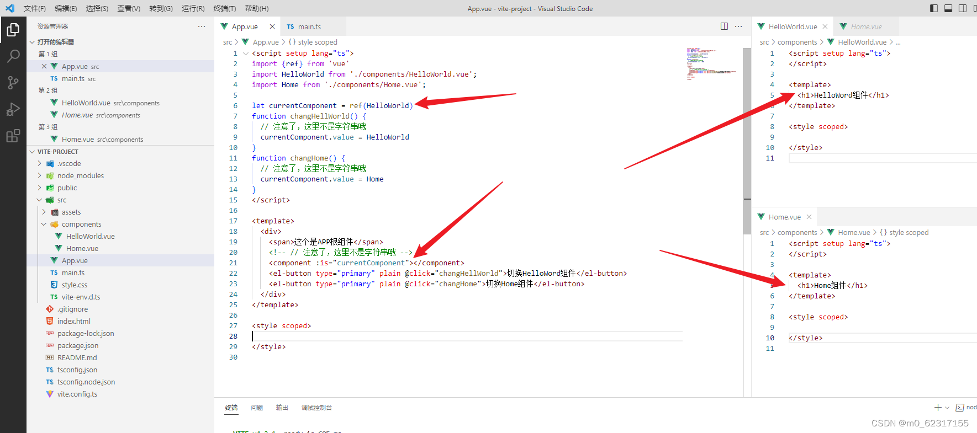Screen dimensions: 977x433
Task: Collapse the Open Editors section
Action: [x=33, y=42]
